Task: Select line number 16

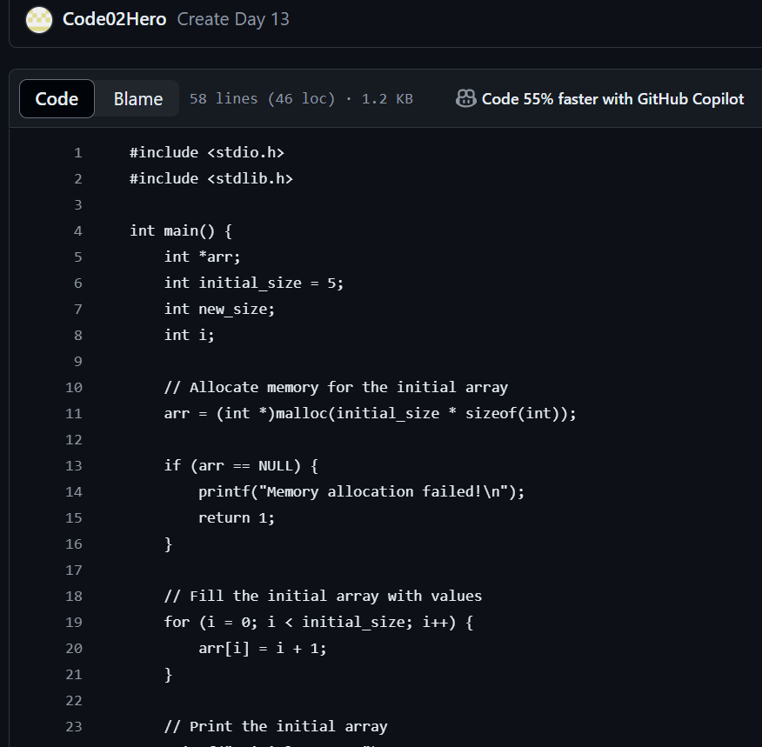Action: pyautogui.click(x=74, y=544)
